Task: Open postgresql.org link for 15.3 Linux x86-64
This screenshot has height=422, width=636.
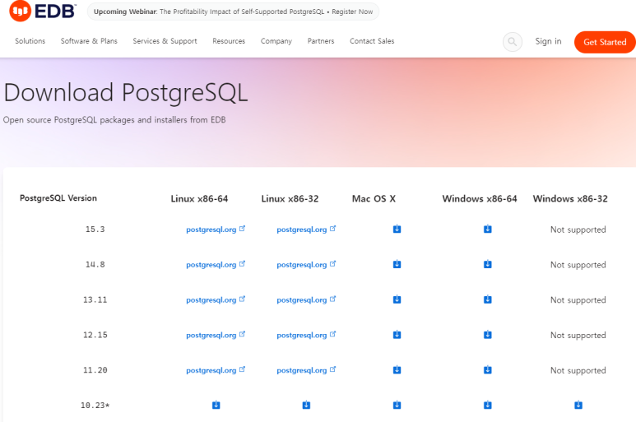Action: (x=216, y=230)
